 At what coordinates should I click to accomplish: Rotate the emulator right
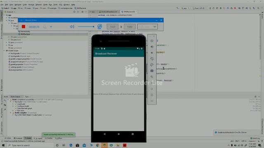click(x=152, y=65)
